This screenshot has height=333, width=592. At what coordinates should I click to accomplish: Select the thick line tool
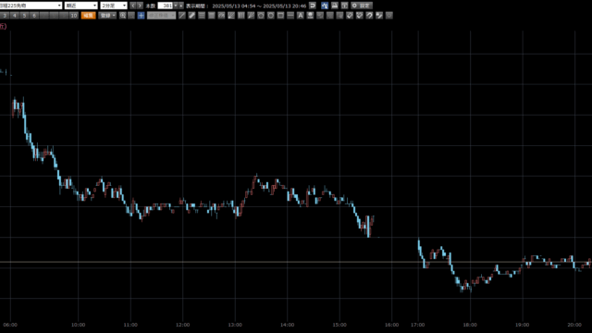click(191, 16)
